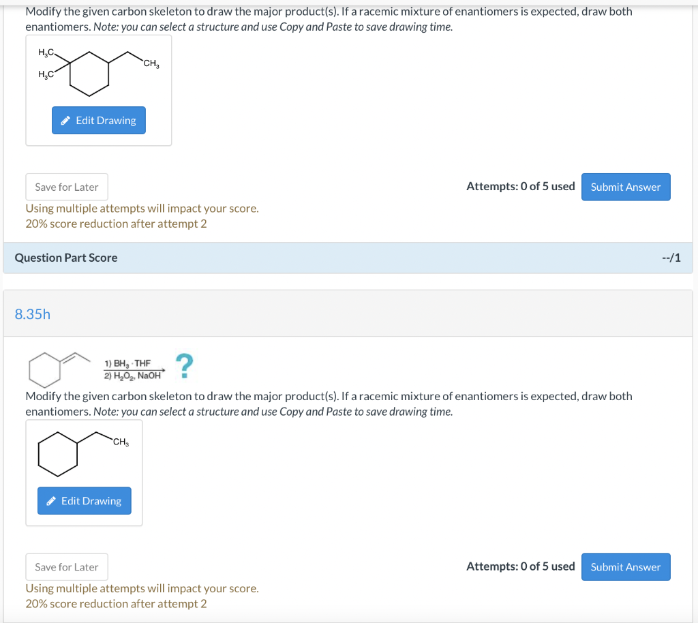
Task: Click the 8.35h section header
Action: tap(32, 314)
